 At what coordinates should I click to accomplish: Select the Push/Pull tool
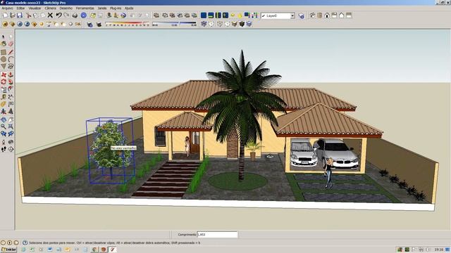[x=11, y=74]
